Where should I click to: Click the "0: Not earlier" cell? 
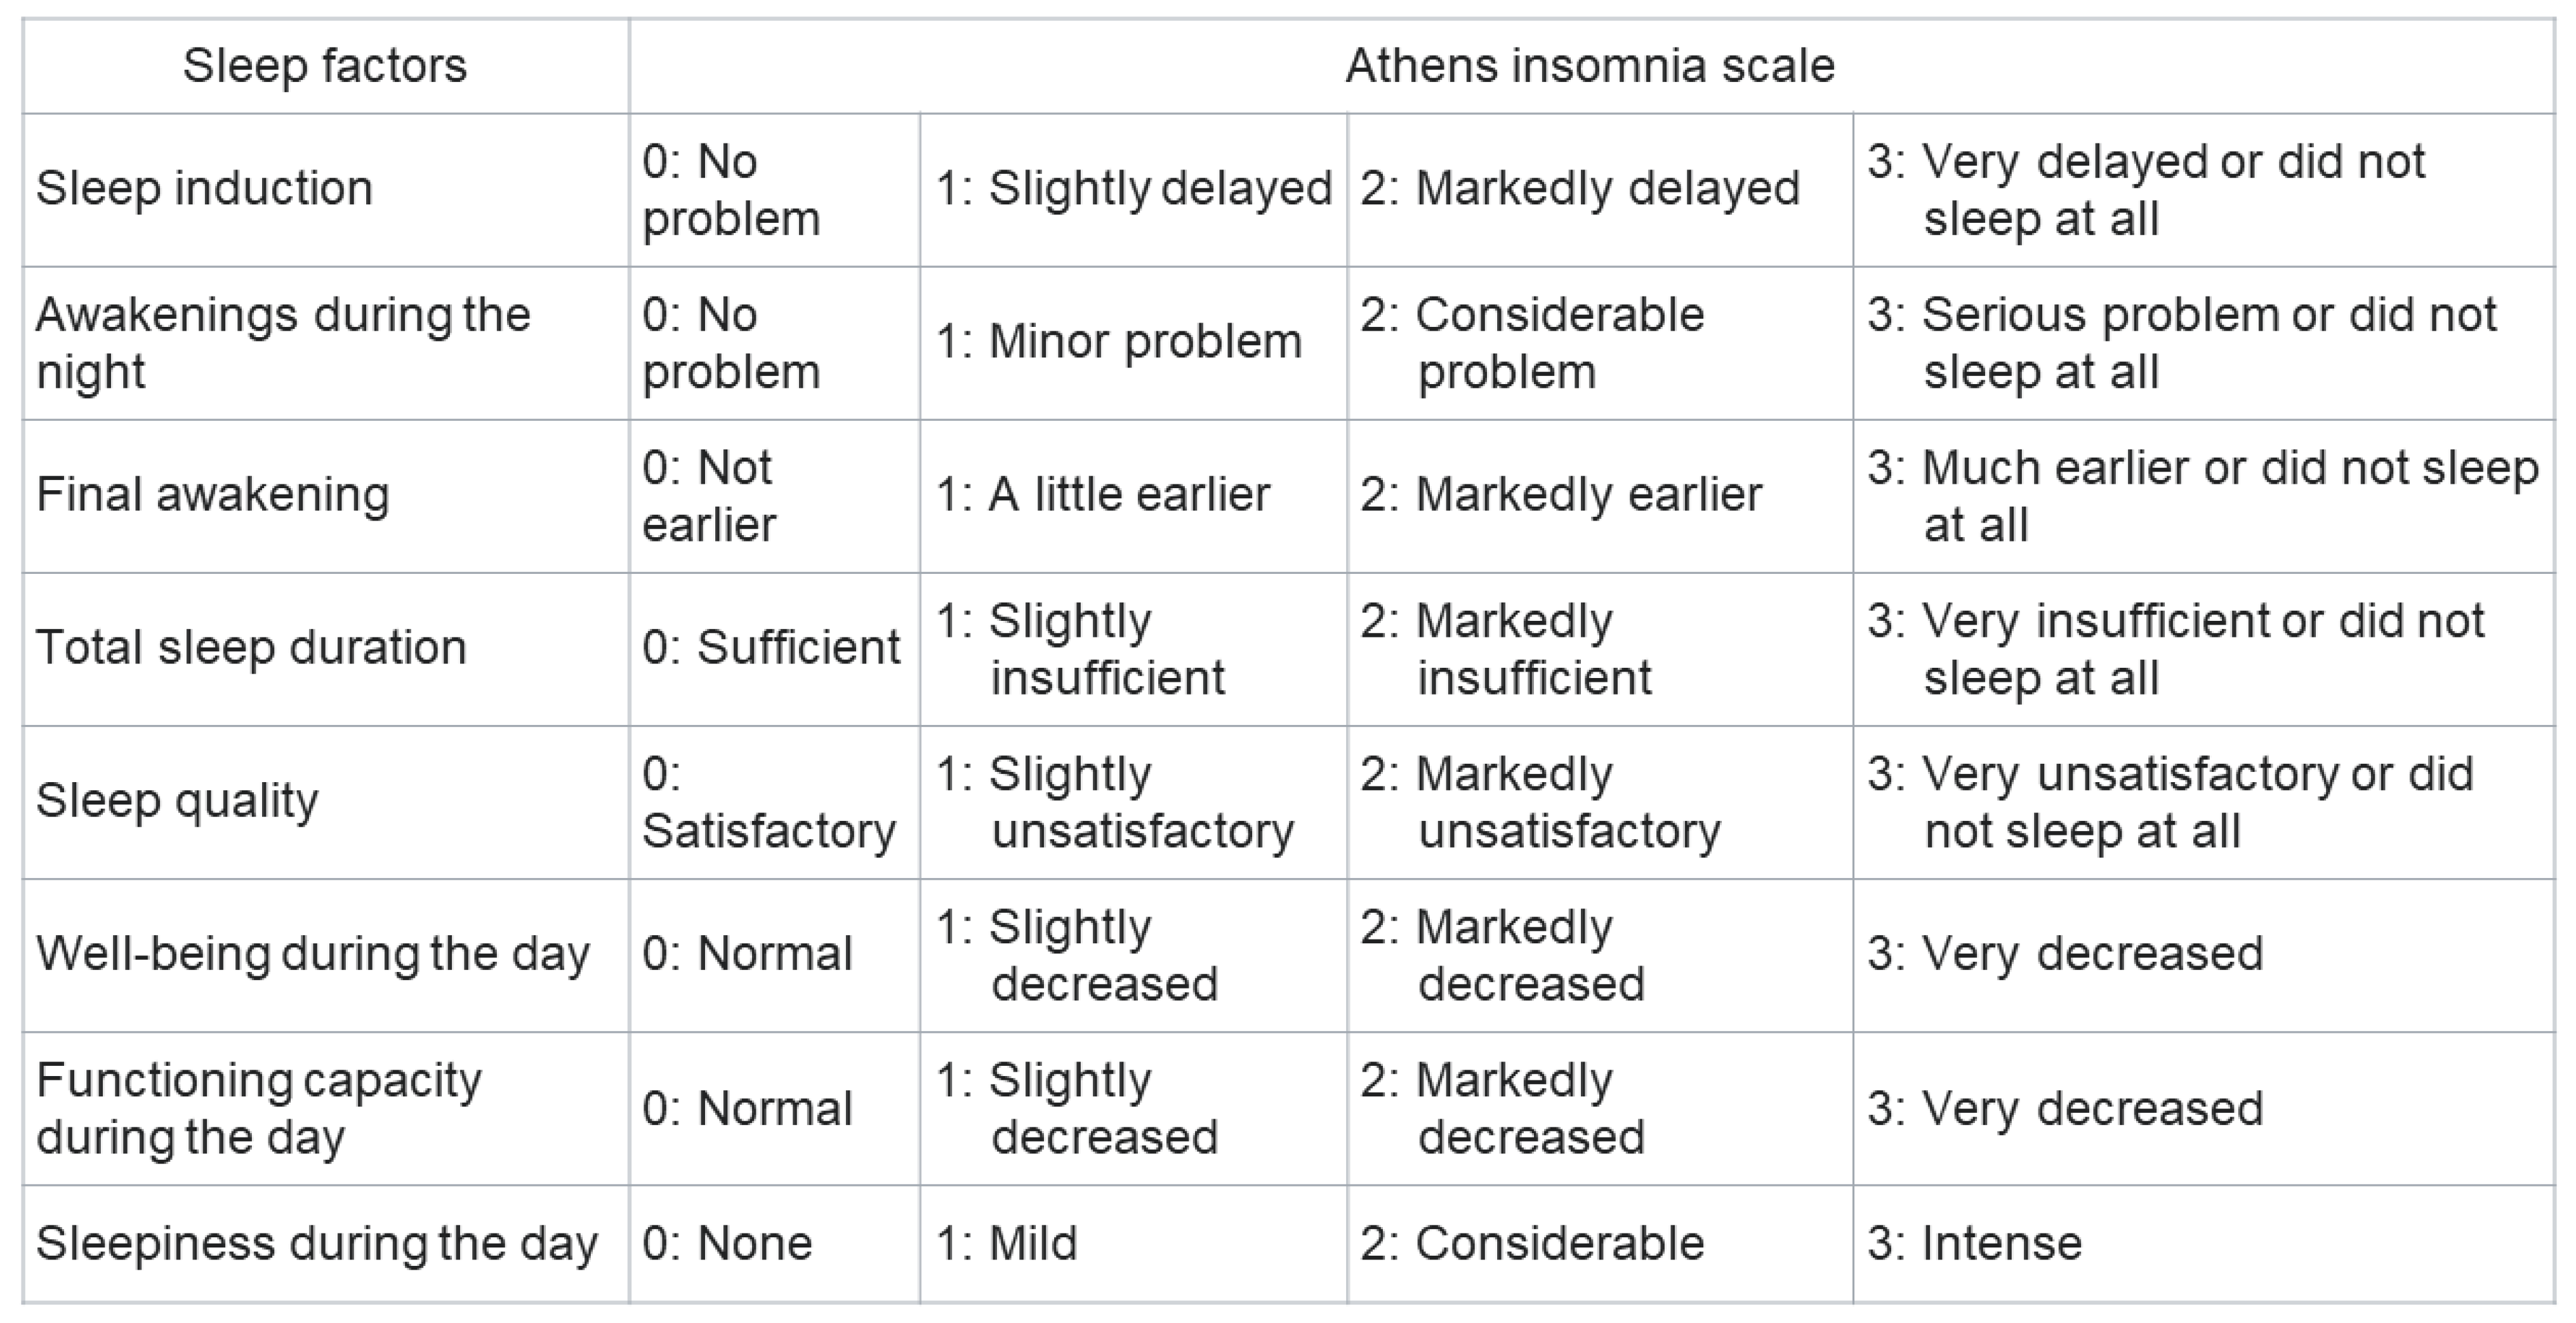click(x=709, y=496)
